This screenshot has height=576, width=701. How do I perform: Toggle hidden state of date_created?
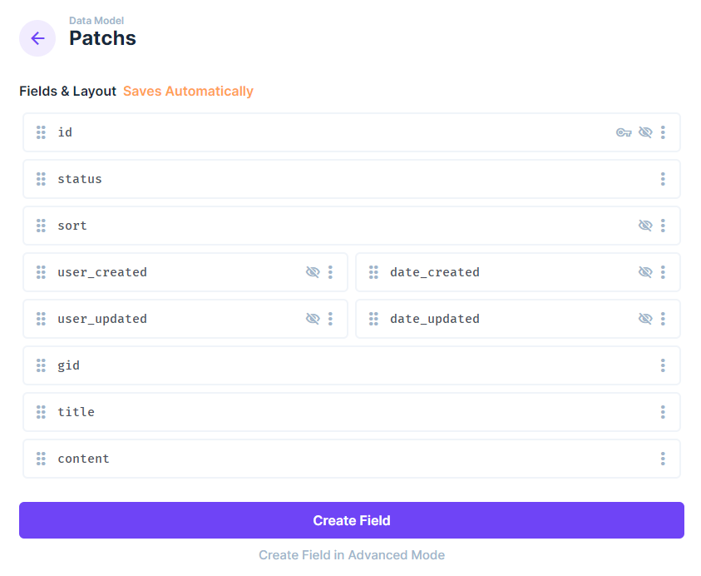[x=646, y=272]
